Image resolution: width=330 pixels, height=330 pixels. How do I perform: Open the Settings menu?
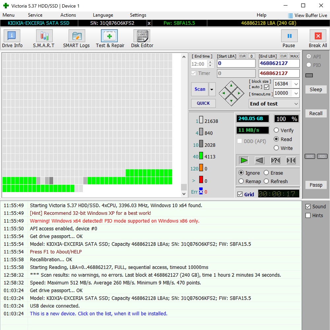click(138, 15)
